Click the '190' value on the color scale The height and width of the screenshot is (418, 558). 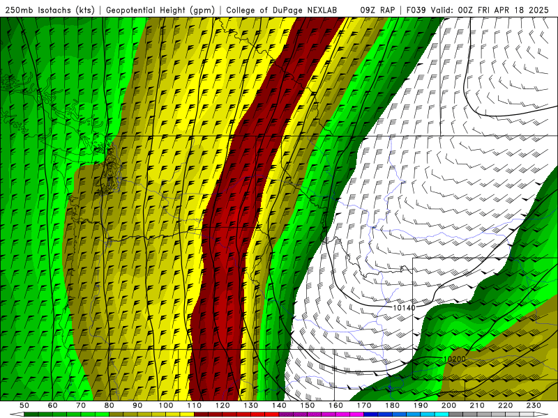coord(421,405)
